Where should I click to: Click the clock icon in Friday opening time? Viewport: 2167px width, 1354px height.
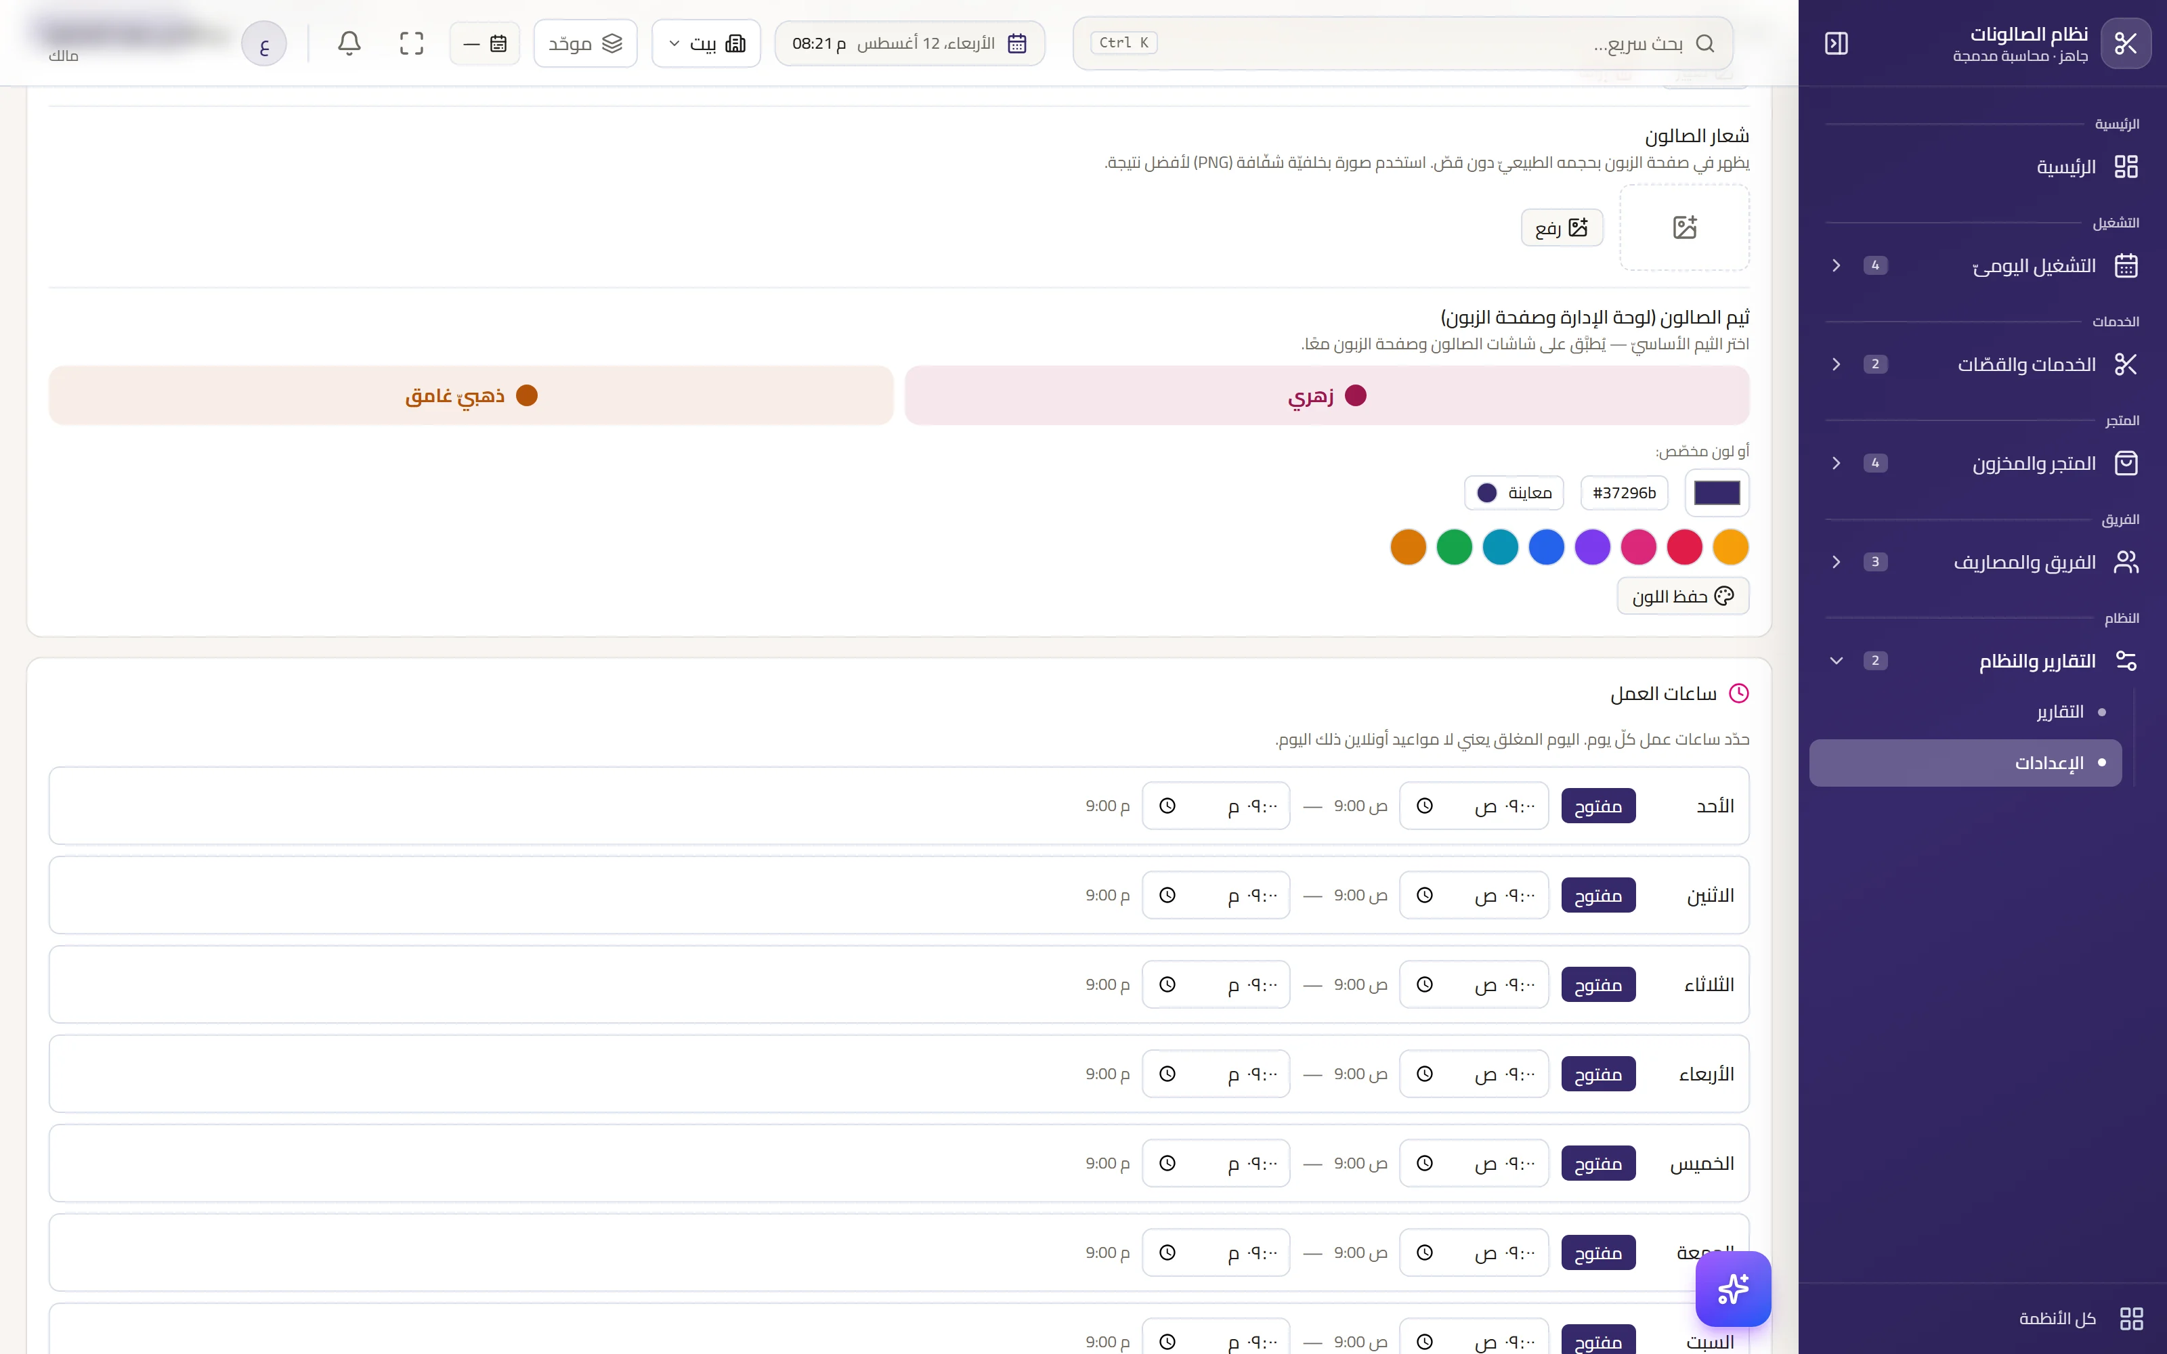tap(1425, 1253)
